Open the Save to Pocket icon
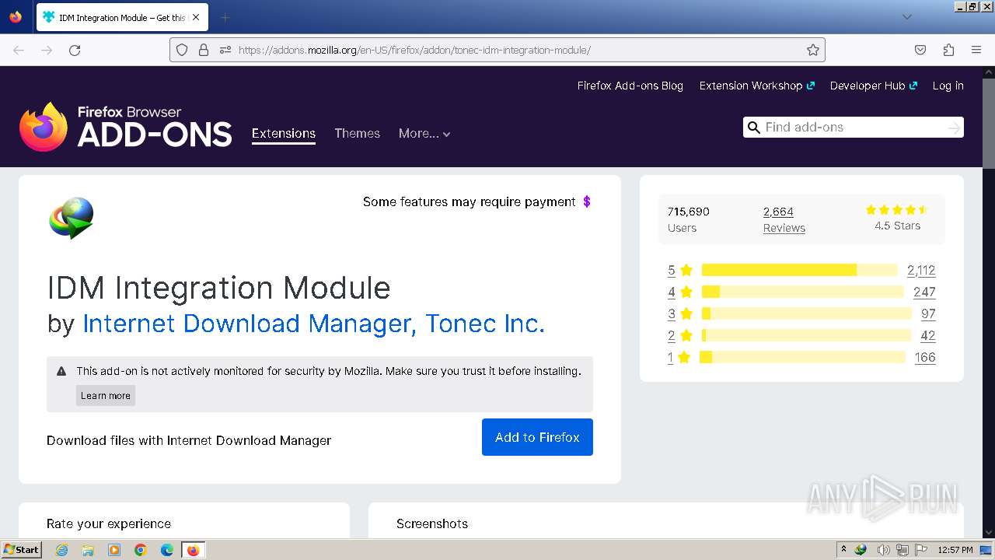Screen dimensions: 995x560 pyautogui.click(x=920, y=50)
